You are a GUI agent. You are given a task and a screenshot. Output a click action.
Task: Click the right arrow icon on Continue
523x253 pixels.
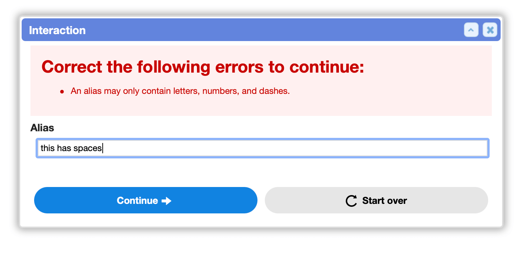[x=167, y=201]
